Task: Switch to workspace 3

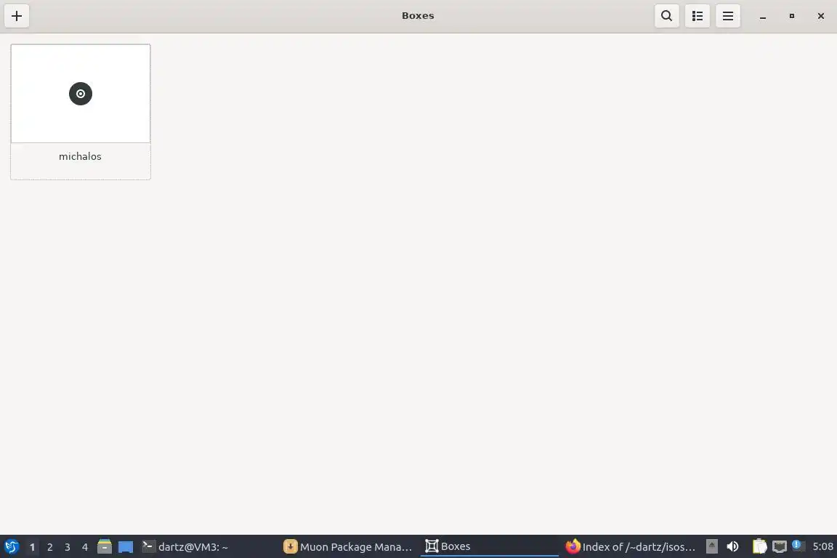Action: [68, 547]
